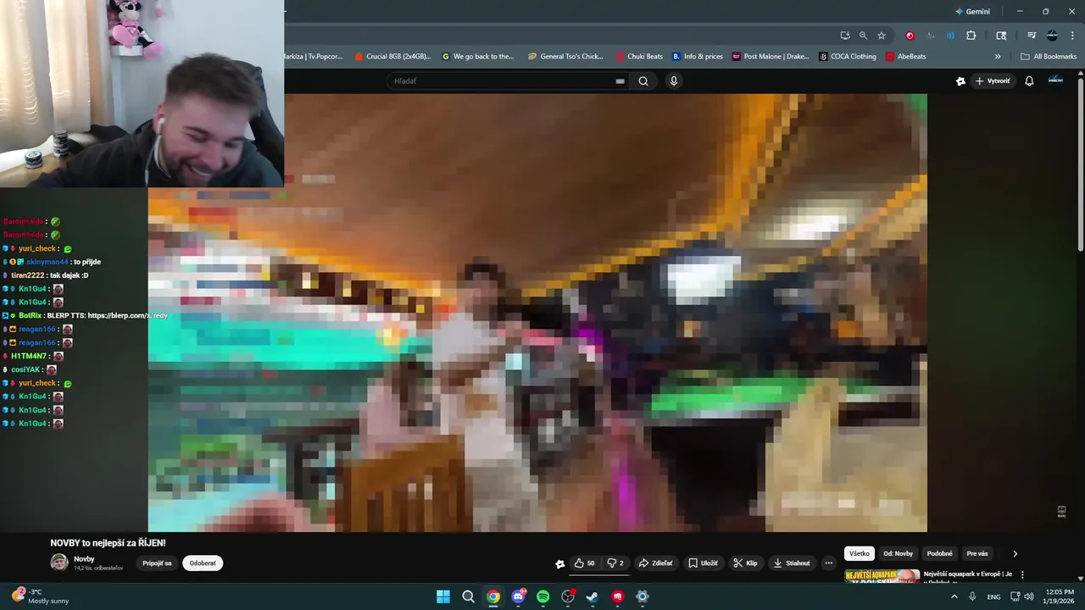Open the COCA Clothing bookmark
Screen dimensions: 1085x610
(848, 57)
